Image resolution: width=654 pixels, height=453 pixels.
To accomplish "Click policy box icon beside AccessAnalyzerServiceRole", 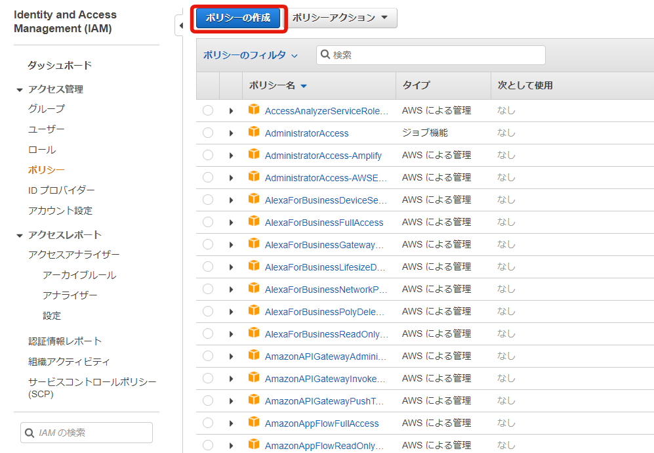I will point(254,109).
